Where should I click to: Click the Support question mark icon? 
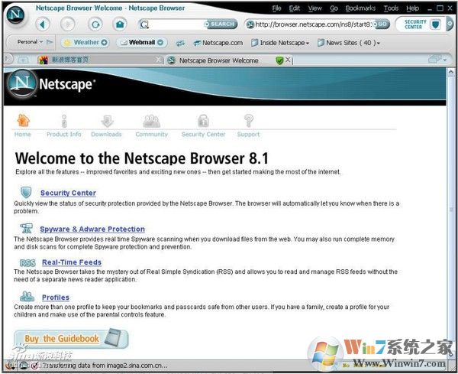(249, 121)
